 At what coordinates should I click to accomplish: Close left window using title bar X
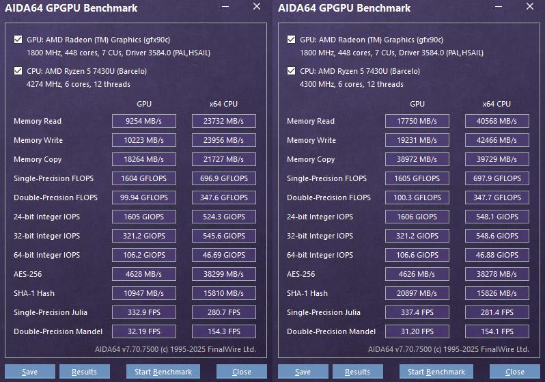tap(257, 6)
